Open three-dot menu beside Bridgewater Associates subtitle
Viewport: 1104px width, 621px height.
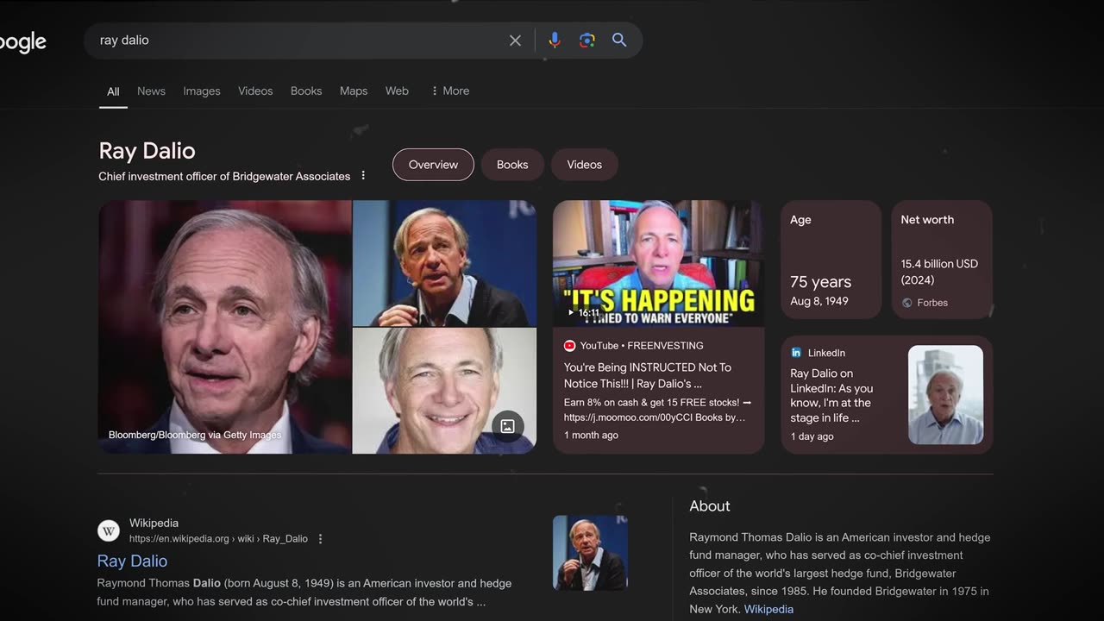(363, 176)
